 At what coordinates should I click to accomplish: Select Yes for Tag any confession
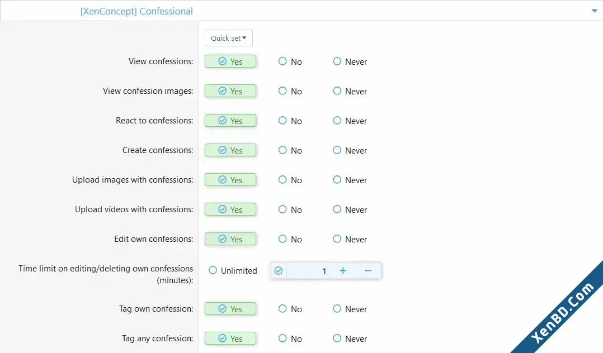[230, 338]
